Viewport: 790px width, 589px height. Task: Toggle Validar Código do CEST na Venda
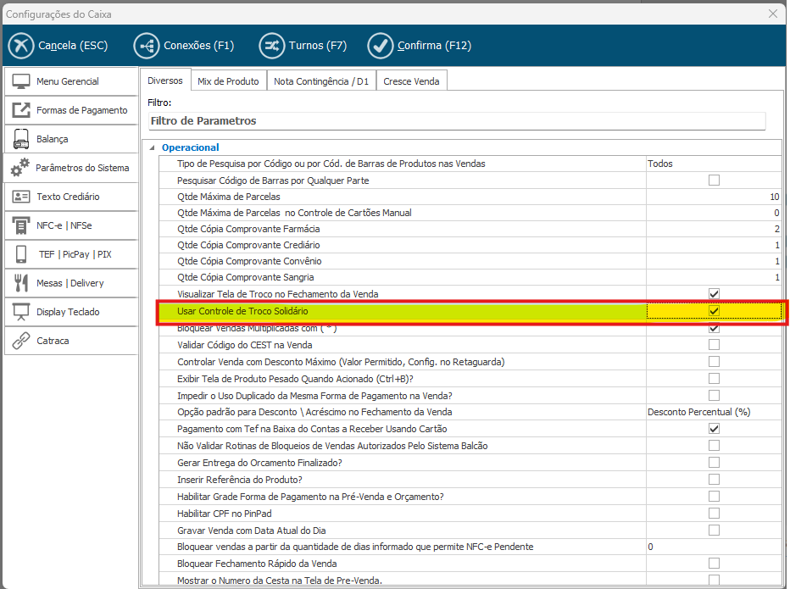714,345
